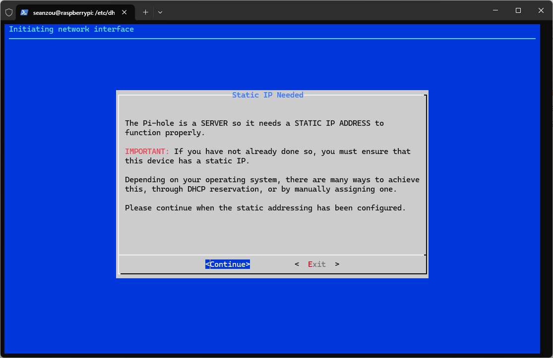The image size is (553, 358).
Task: Minimize the terminal window
Action: 495,10
